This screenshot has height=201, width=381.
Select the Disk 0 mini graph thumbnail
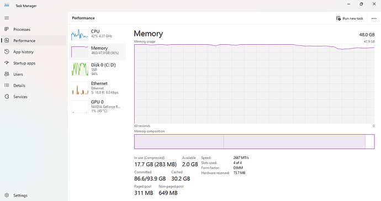pyautogui.click(x=80, y=69)
